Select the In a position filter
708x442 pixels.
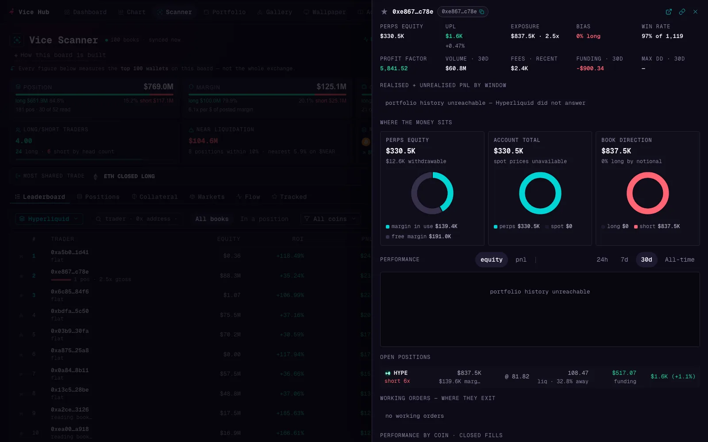(x=264, y=219)
